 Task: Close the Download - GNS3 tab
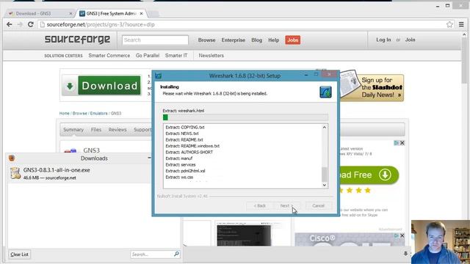click(x=70, y=13)
